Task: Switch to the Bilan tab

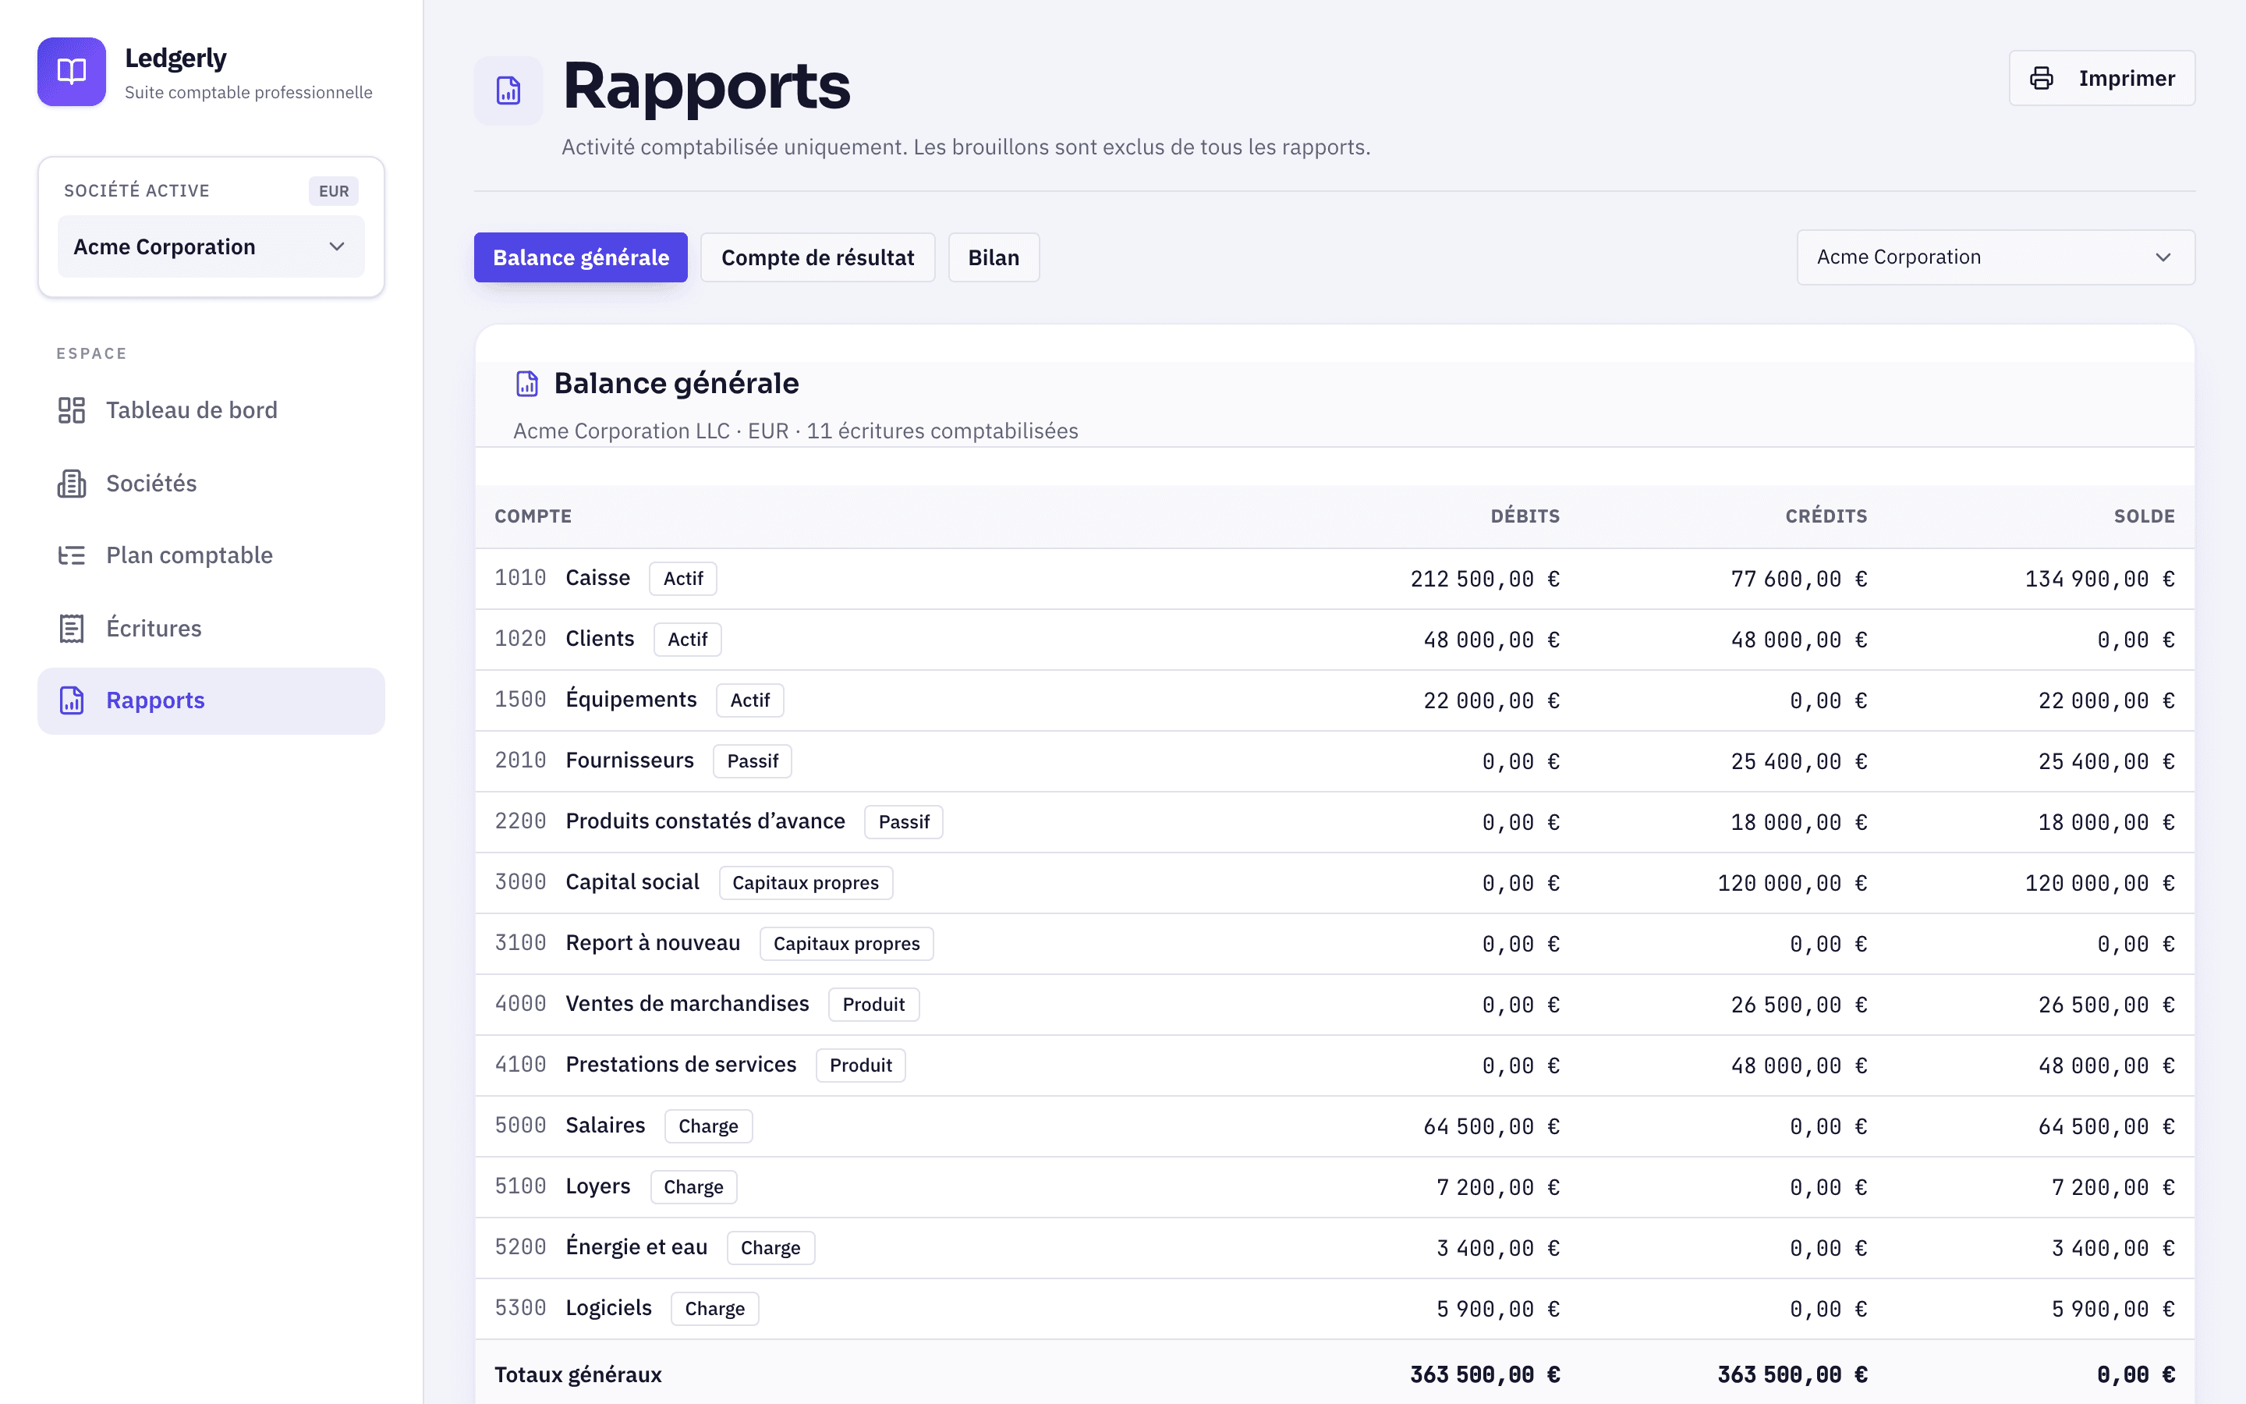Action: [x=993, y=257]
